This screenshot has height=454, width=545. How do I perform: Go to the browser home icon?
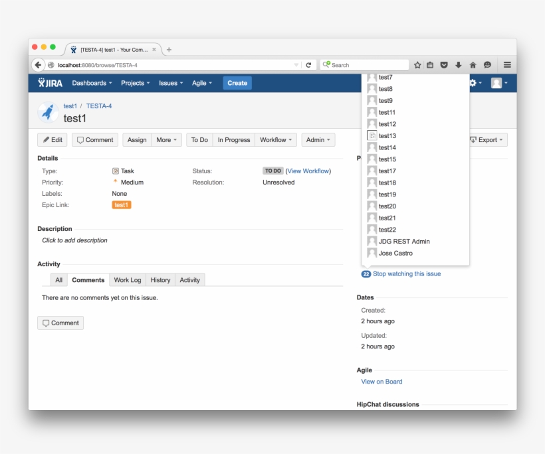pyautogui.click(x=473, y=65)
